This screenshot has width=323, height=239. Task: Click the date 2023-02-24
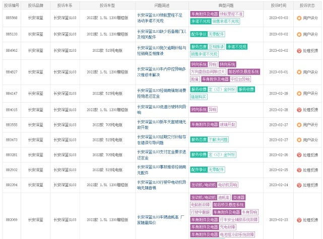click(279, 185)
